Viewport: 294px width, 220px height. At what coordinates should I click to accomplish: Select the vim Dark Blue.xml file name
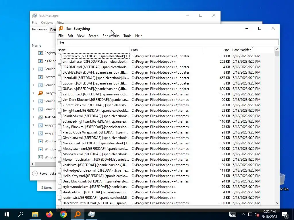pyautogui.click(x=96, y=99)
